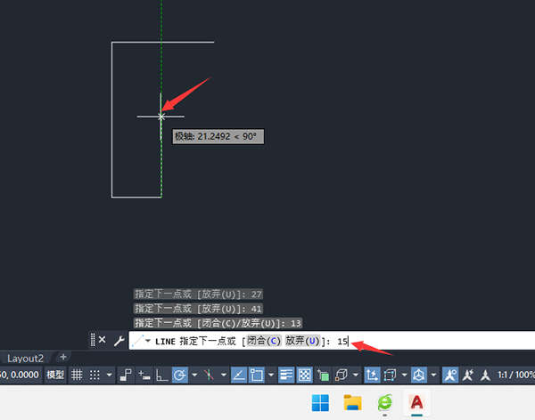The width and height of the screenshot is (535, 420).
Task: Toggle dynamic input icon
Action: pos(144,375)
